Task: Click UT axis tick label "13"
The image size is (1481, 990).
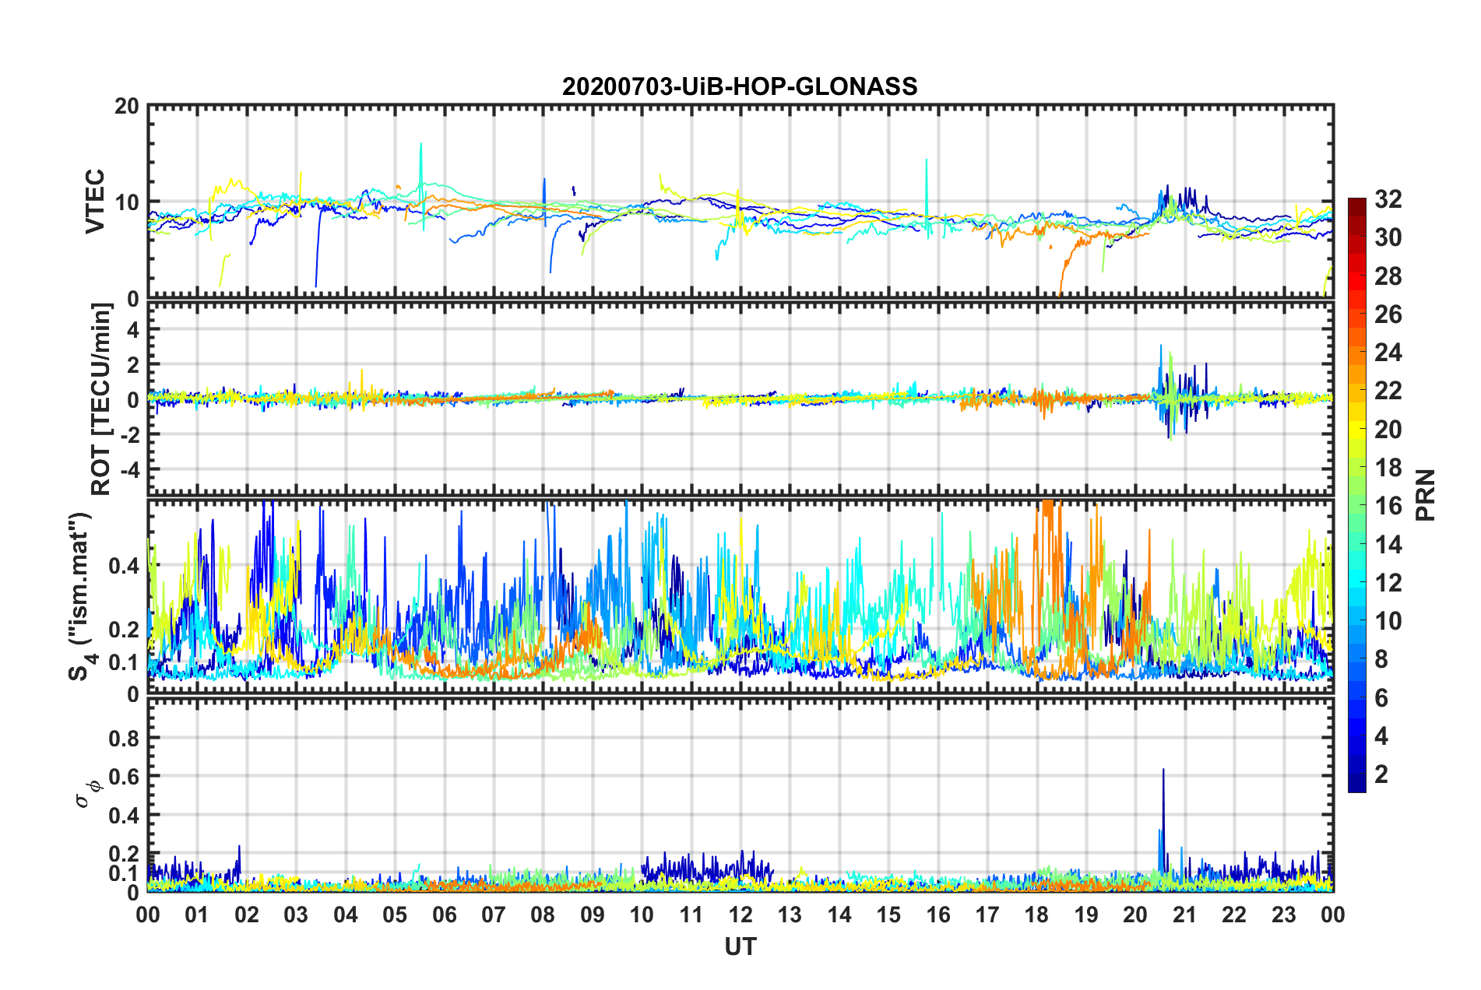Action: (790, 915)
